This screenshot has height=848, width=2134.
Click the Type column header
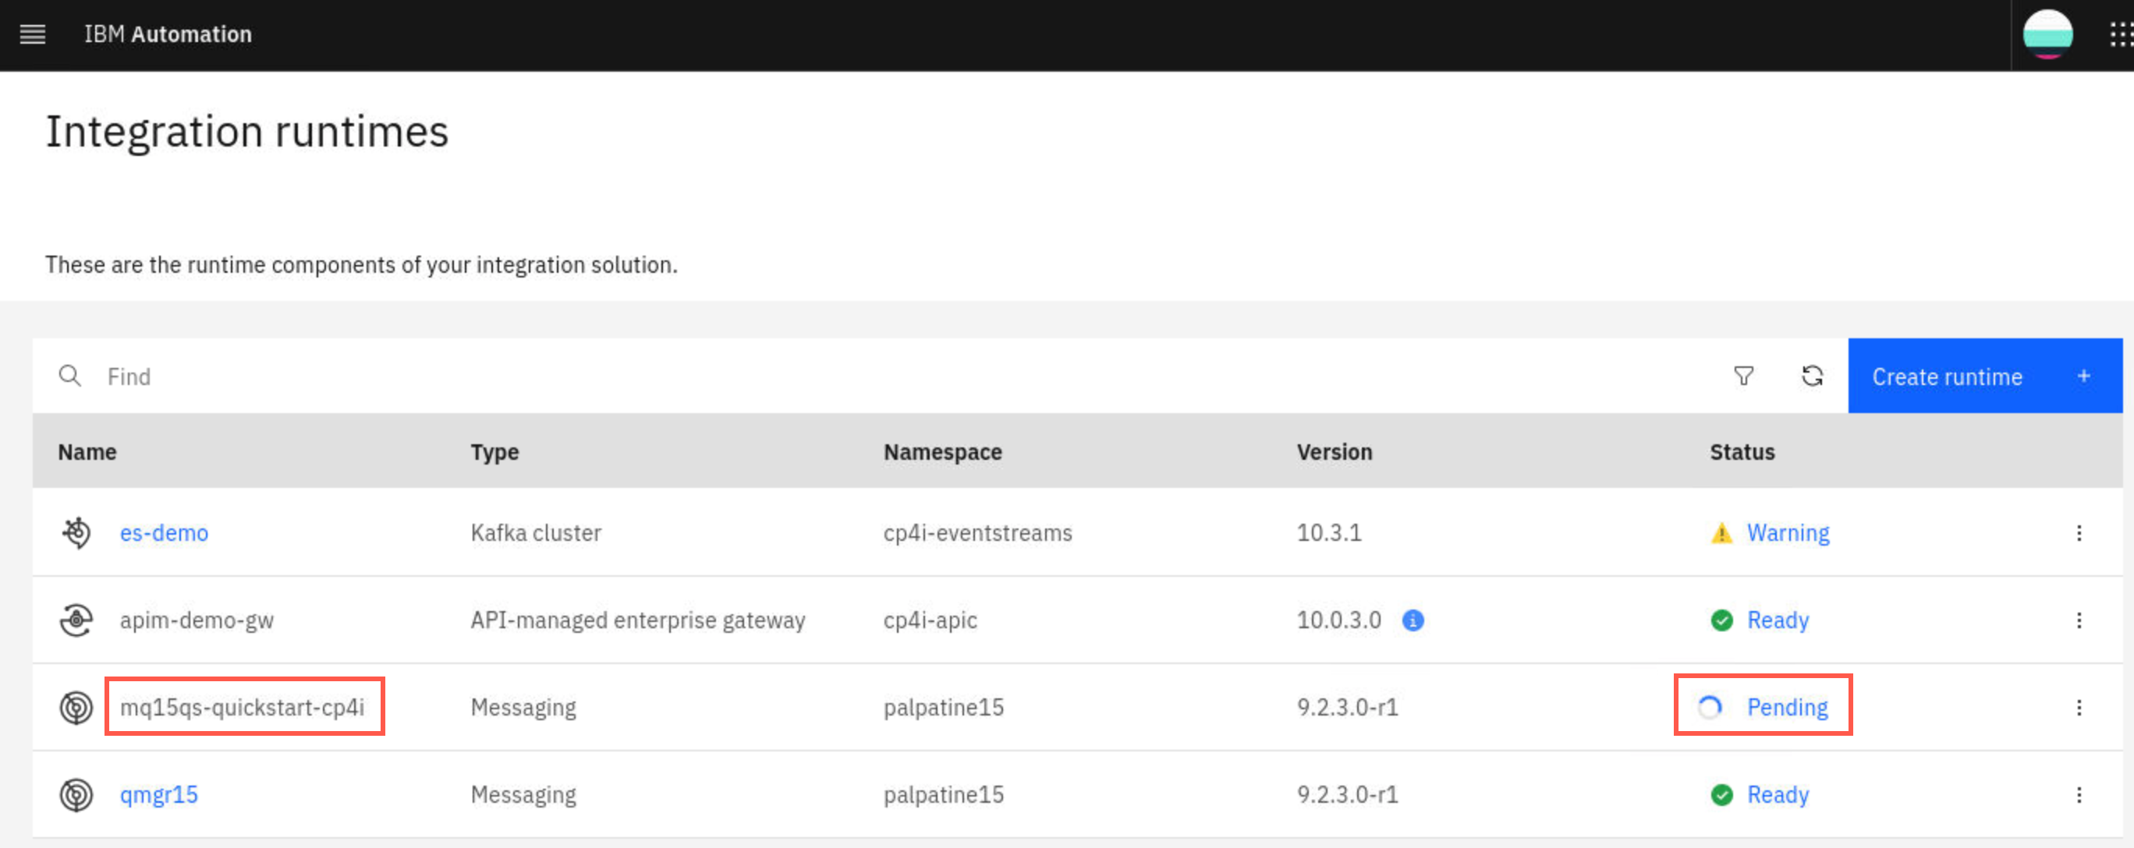tap(495, 452)
